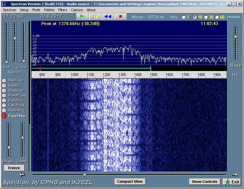Click the blue rewind button
The height and width of the screenshot is (189, 244).
(108, 17)
